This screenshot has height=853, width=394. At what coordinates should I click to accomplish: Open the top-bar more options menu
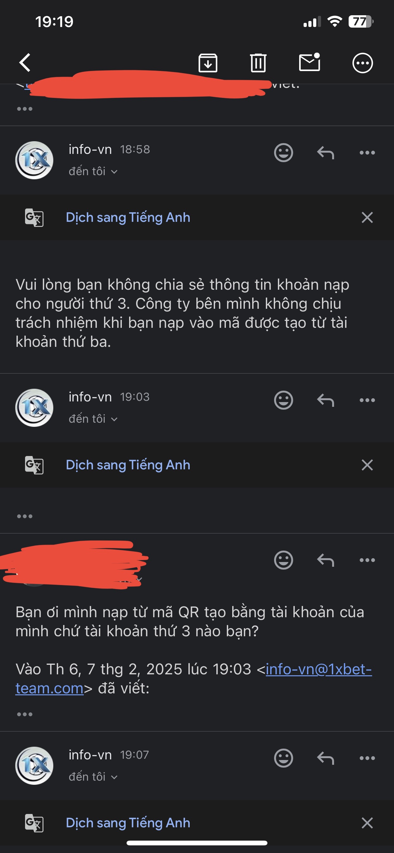click(x=363, y=63)
